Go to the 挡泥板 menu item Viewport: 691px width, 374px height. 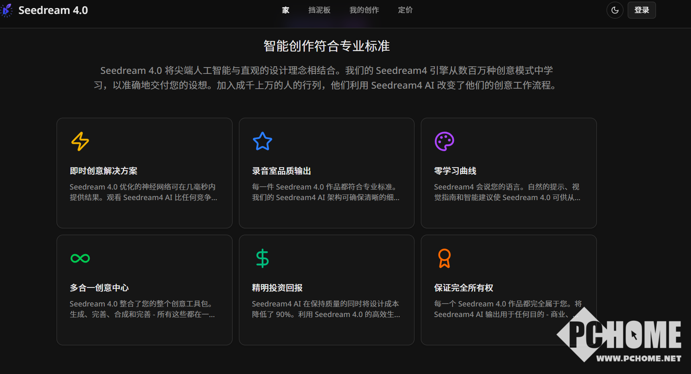point(319,10)
